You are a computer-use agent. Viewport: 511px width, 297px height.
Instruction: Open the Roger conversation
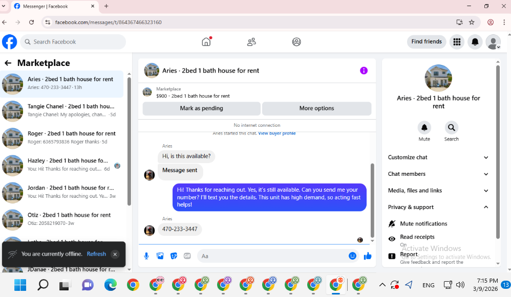pos(62,138)
